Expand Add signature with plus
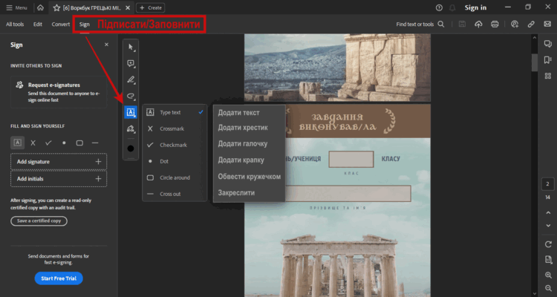Screen dimensions: 557x297 [98, 162]
